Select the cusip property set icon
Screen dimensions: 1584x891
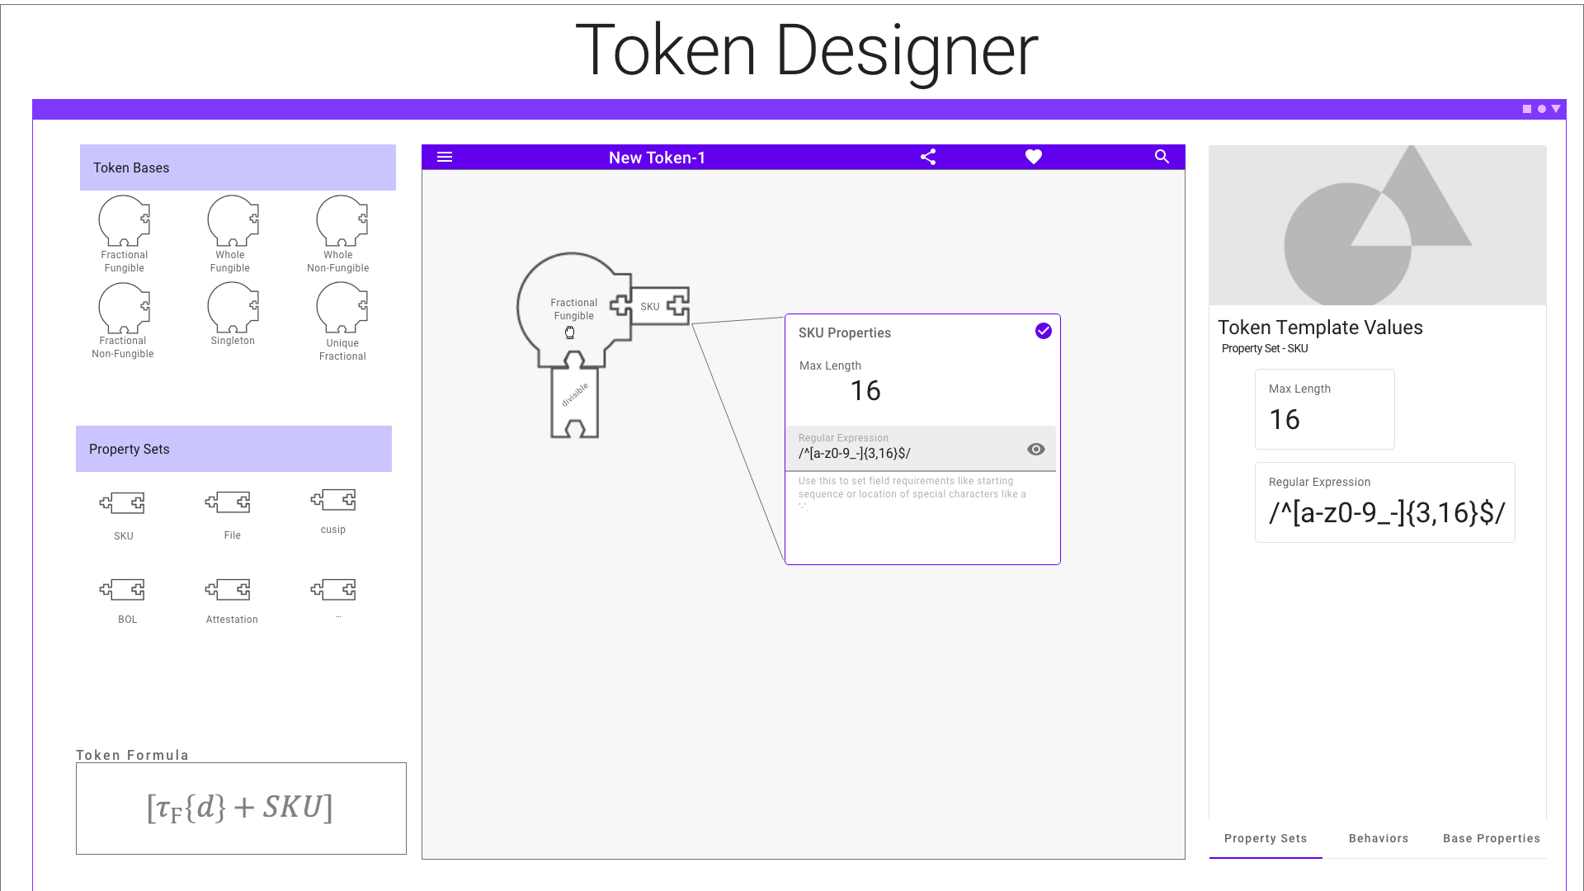(333, 500)
